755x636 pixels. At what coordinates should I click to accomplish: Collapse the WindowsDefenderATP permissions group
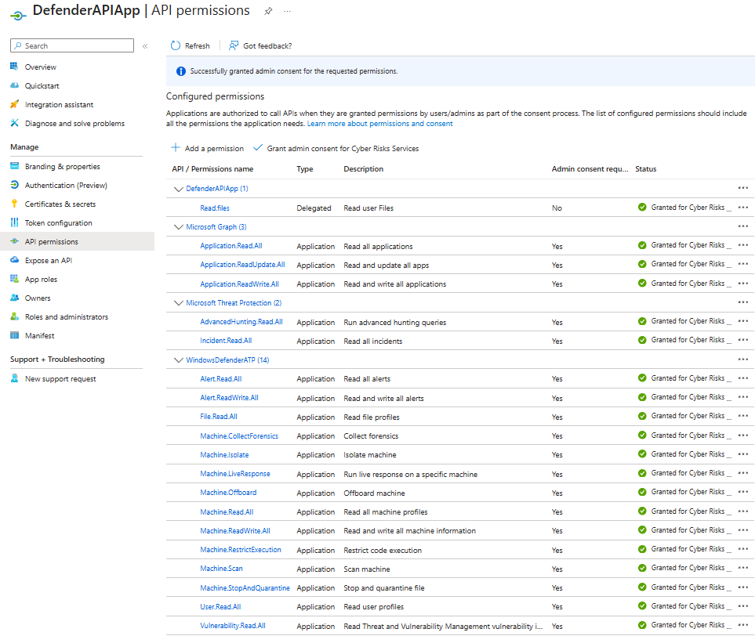[x=179, y=359]
